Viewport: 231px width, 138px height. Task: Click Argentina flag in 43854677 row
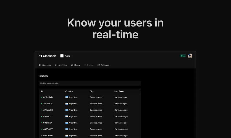pos(67,129)
